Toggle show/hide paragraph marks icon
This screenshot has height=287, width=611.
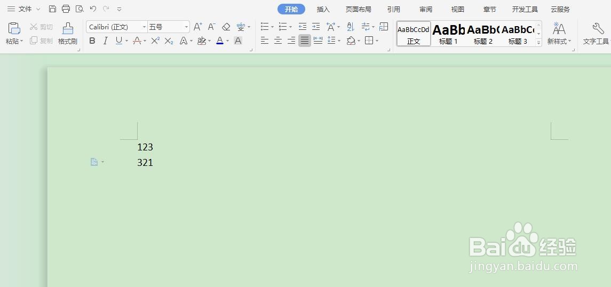click(x=366, y=27)
